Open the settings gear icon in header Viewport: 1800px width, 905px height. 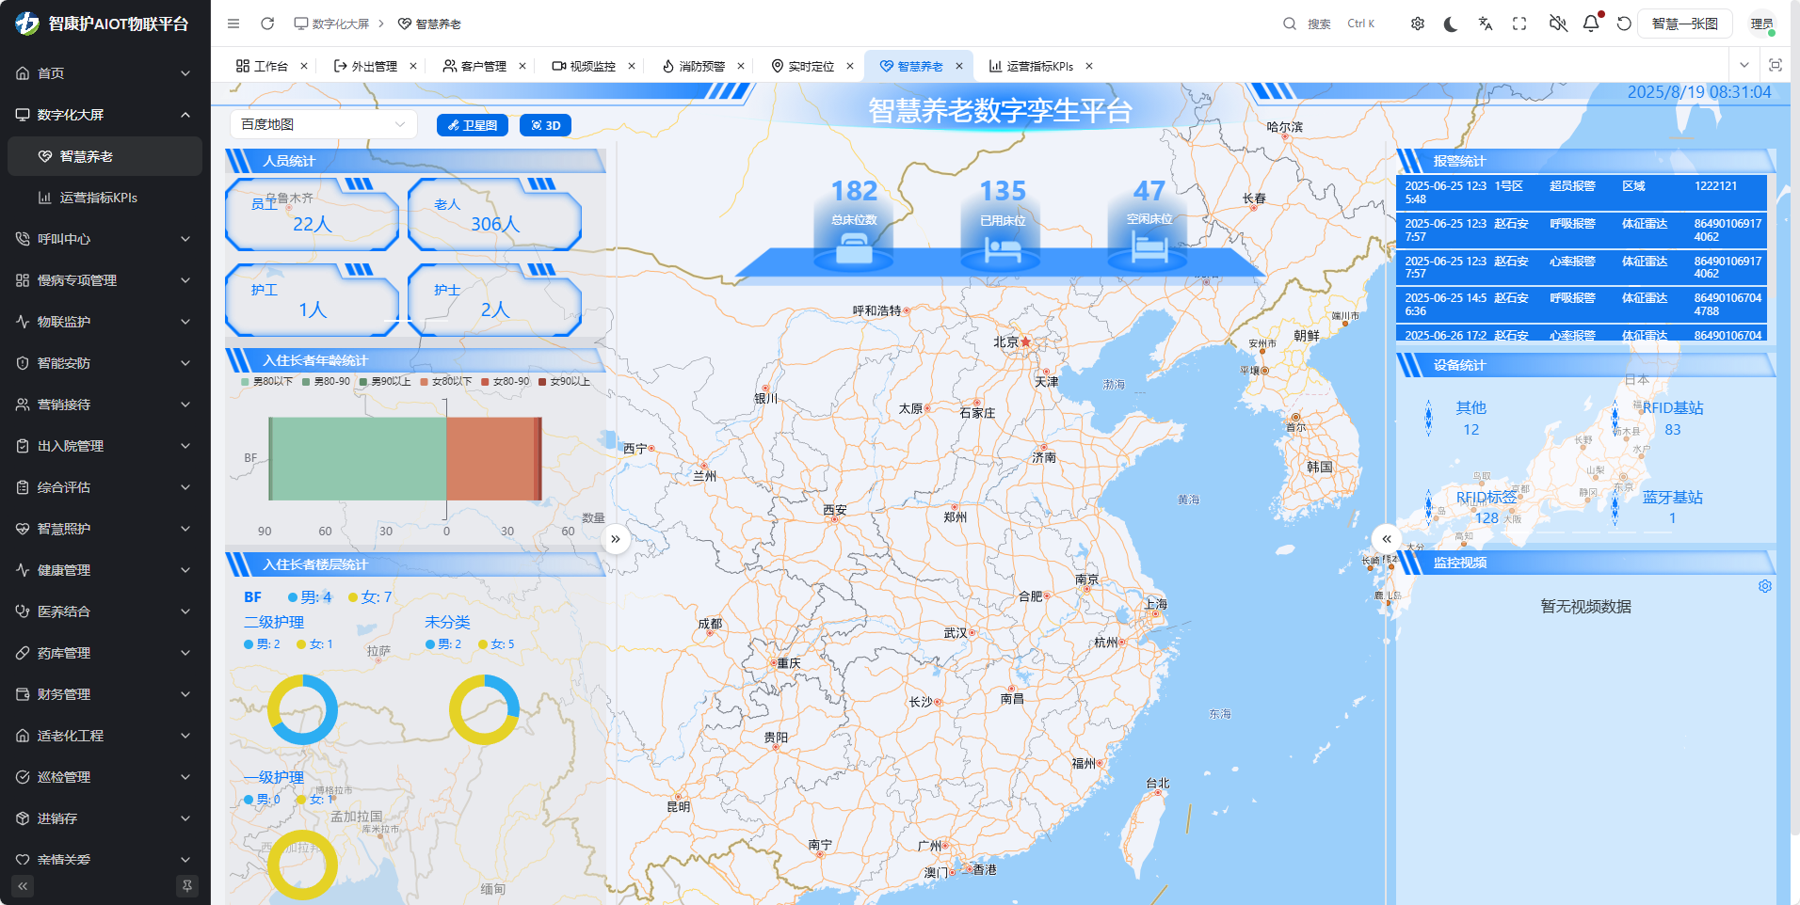1418,24
